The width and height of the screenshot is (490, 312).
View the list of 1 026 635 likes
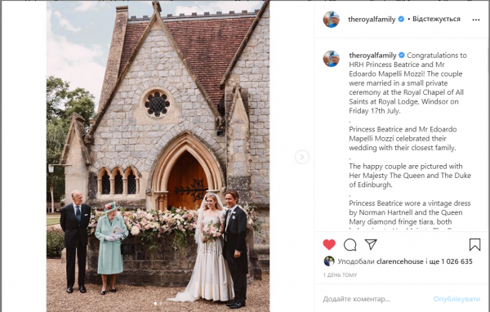pos(457,261)
